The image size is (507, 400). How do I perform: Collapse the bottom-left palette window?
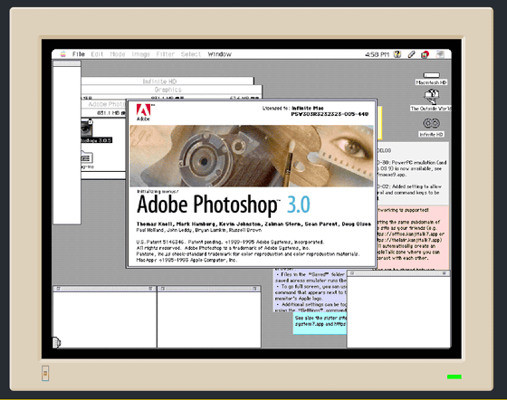click(x=150, y=289)
